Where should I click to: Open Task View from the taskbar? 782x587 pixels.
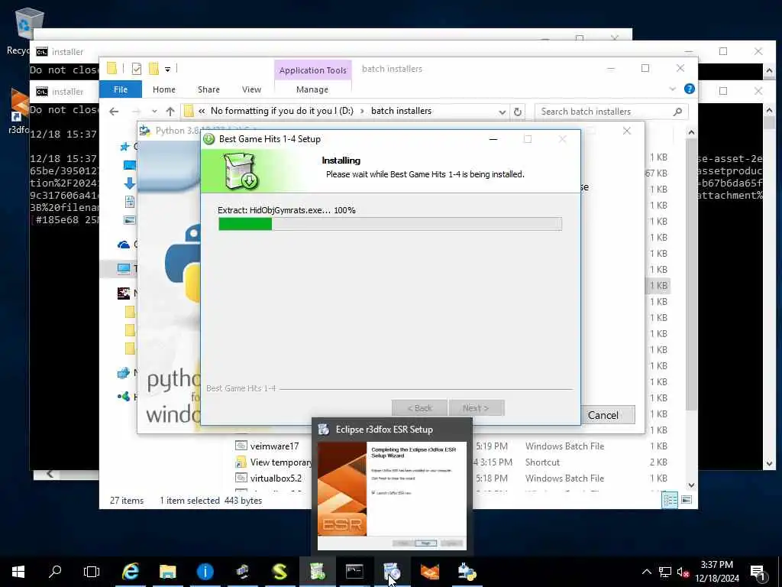coord(92,572)
